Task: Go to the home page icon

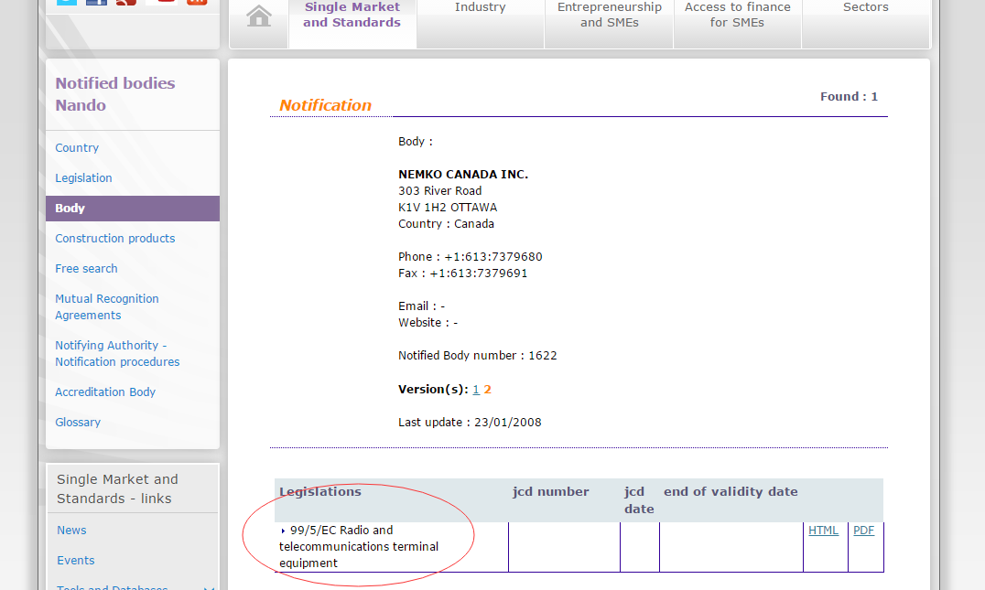Action: pos(259,16)
